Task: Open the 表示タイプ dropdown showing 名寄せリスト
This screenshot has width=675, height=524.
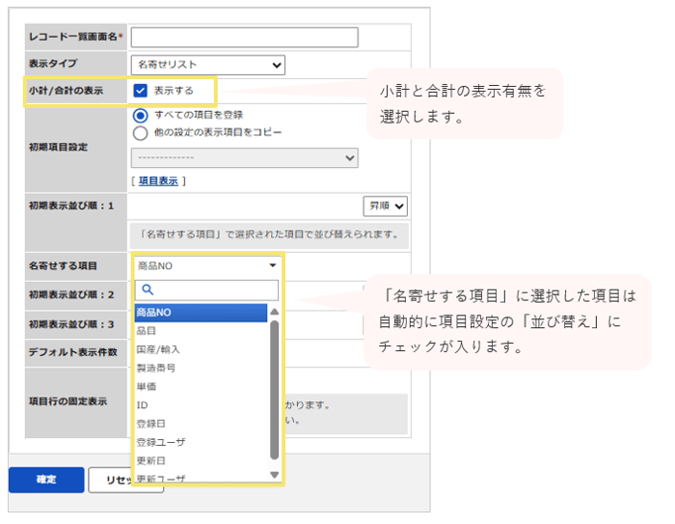Action: point(208,65)
